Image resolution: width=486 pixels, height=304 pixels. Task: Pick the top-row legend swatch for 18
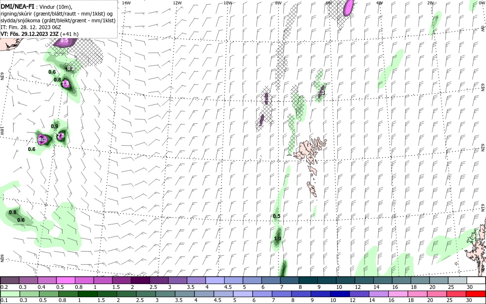coord(420,281)
